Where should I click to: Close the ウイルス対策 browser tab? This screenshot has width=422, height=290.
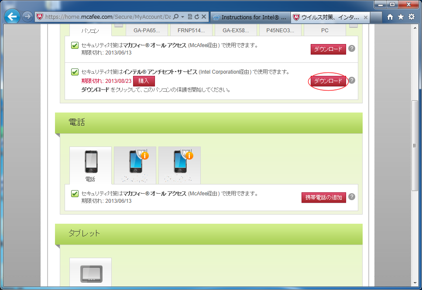pos(365,17)
